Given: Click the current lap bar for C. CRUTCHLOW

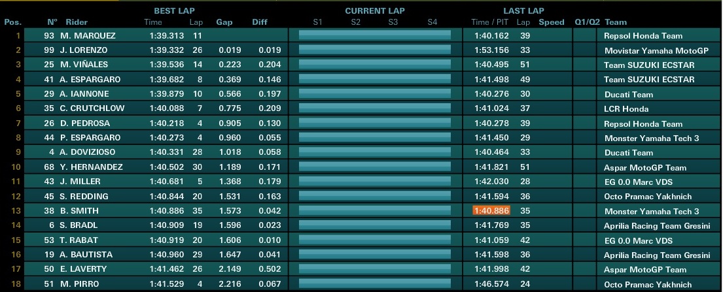Looking at the screenshot, I should tap(375, 108).
